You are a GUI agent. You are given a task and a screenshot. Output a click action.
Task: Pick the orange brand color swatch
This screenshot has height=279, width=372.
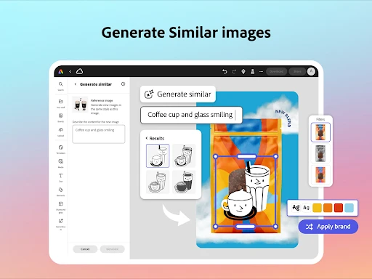click(328, 208)
